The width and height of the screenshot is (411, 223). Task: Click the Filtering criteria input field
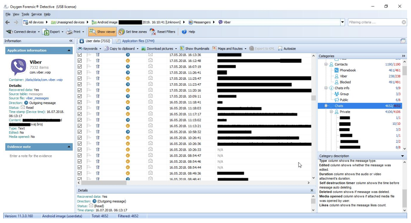tap(374, 22)
